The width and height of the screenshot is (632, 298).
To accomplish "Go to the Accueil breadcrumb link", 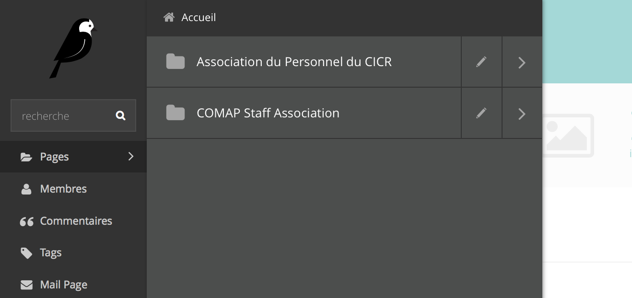I will (199, 18).
